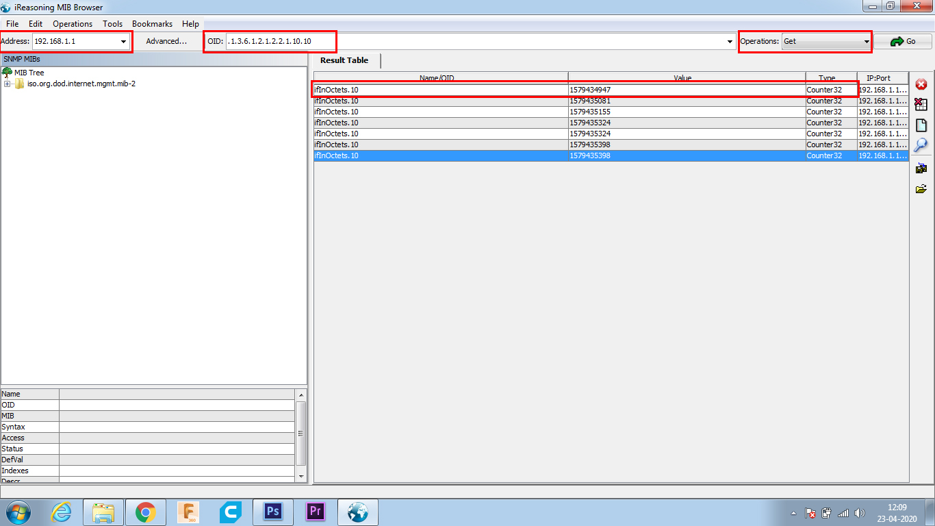Click the taskbar clock showing 12:09

(897, 512)
